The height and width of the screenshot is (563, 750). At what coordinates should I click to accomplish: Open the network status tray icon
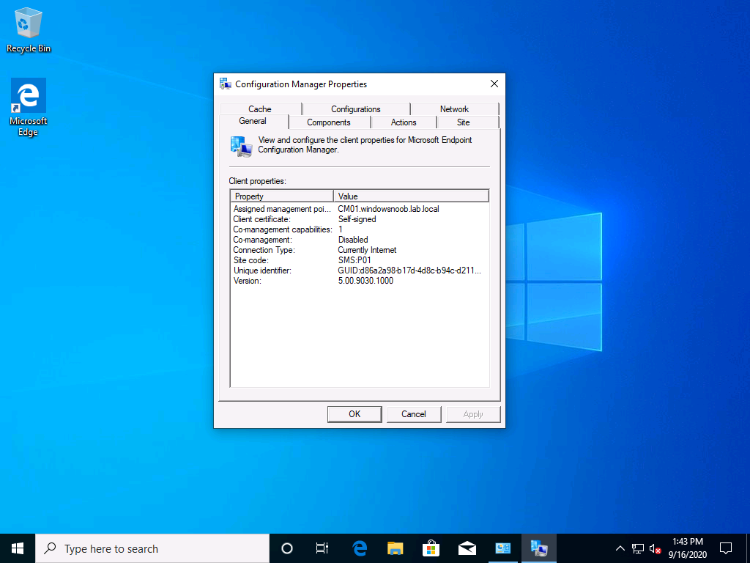(x=638, y=548)
